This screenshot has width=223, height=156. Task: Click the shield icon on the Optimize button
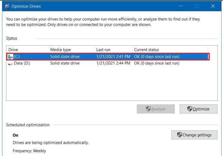point(190,109)
